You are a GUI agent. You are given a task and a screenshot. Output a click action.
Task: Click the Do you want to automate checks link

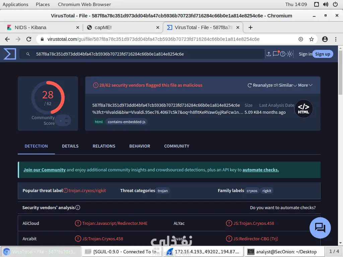tap(283, 207)
